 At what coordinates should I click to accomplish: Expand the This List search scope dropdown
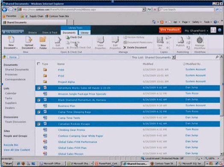point(174,57)
